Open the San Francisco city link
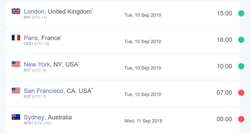Image resolution: width=251 pixels, height=133 pixels. pos(43,91)
